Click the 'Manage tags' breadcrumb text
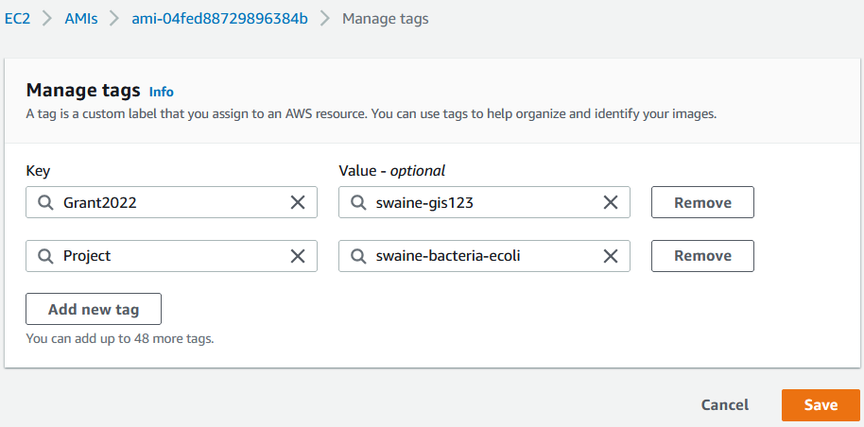 [385, 19]
